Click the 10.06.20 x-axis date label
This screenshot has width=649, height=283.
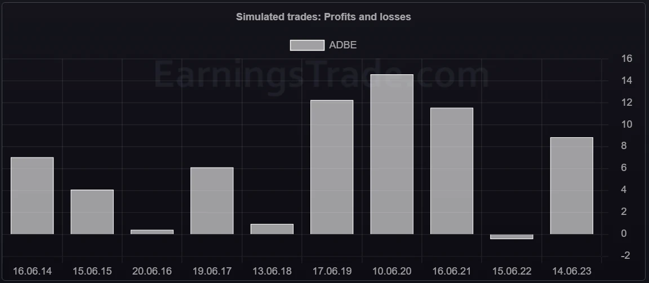click(392, 271)
